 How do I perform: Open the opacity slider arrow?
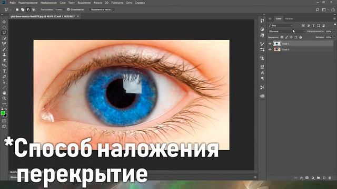tap(334, 31)
